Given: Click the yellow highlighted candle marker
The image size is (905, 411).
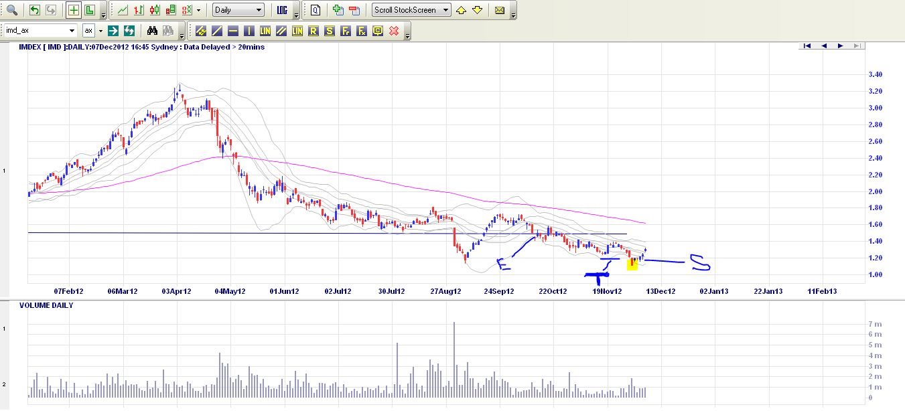Looking at the screenshot, I should click(x=632, y=264).
